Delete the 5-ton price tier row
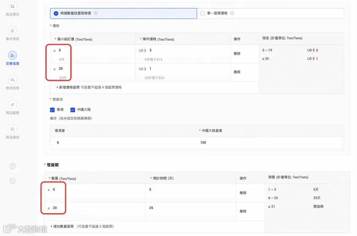 pyautogui.click(x=237, y=54)
